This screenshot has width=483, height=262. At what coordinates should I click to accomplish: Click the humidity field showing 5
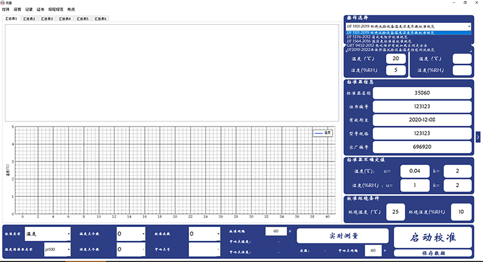(396, 70)
